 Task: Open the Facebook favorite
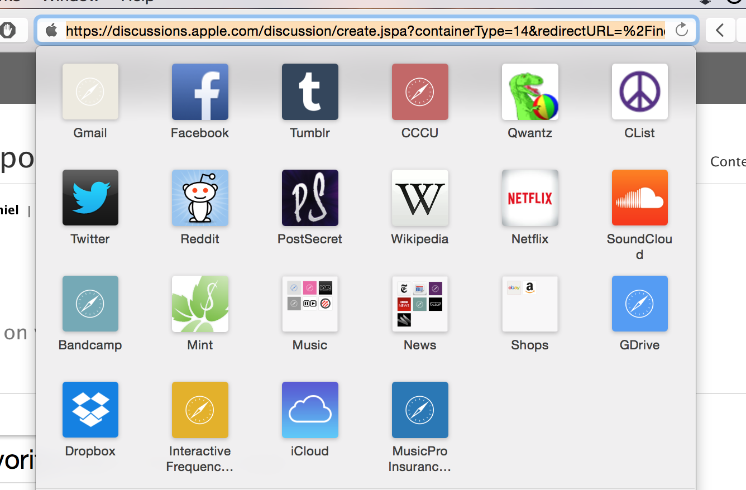click(x=200, y=92)
